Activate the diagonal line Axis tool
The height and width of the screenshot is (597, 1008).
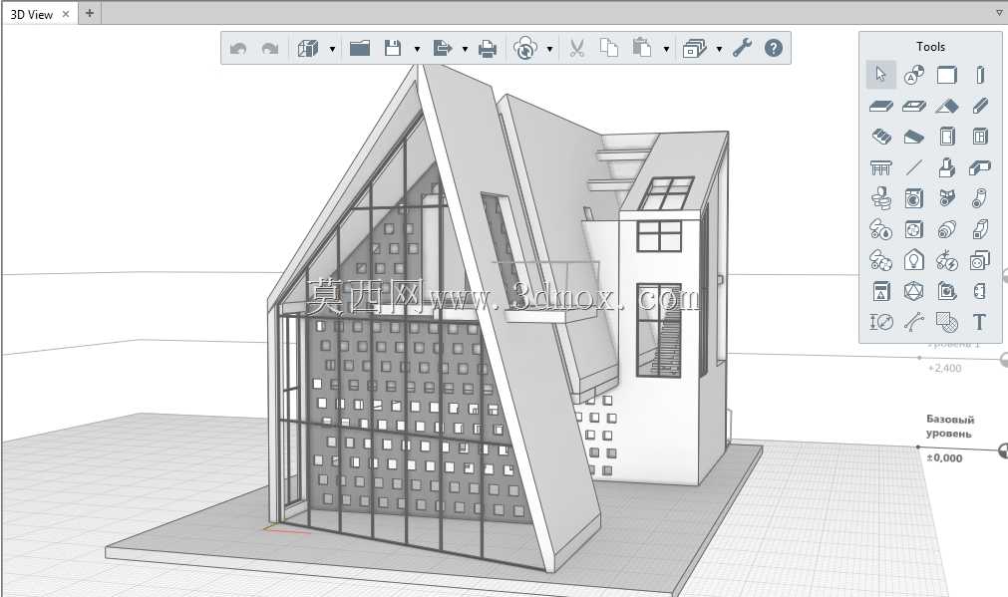point(913,167)
